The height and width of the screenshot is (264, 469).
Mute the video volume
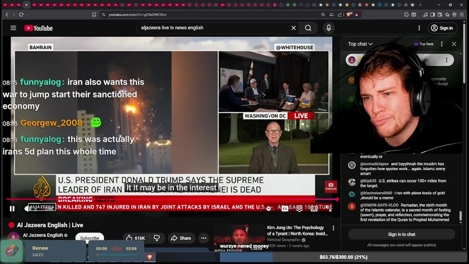coord(27,209)
